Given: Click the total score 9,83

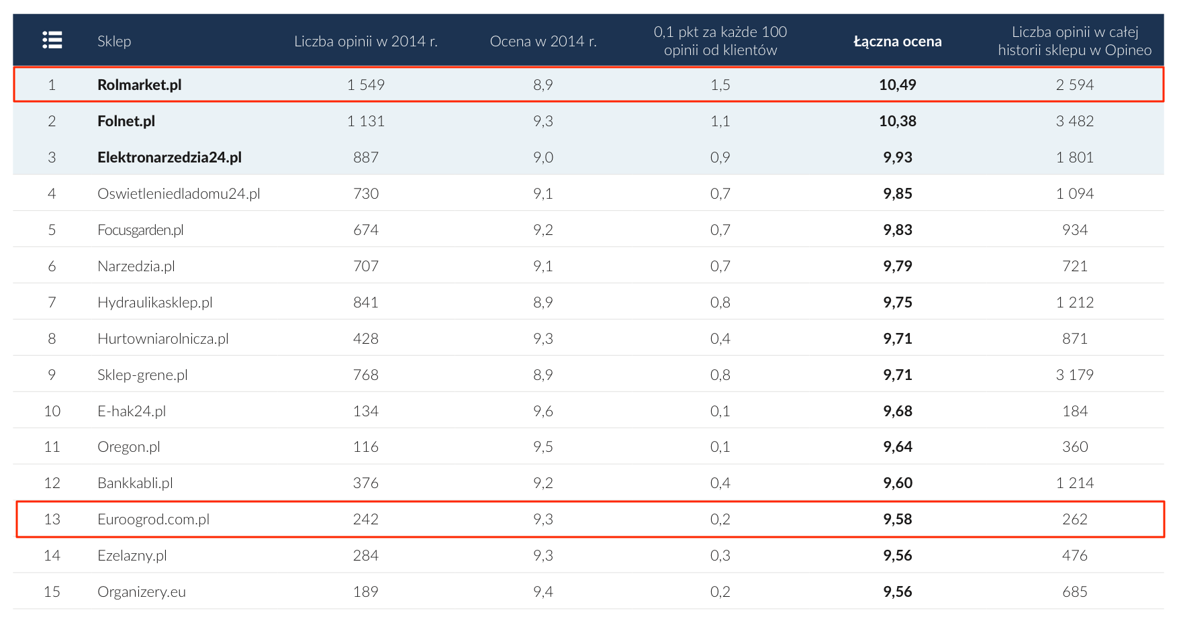Looking at the screenshot, I should (898, 230).
